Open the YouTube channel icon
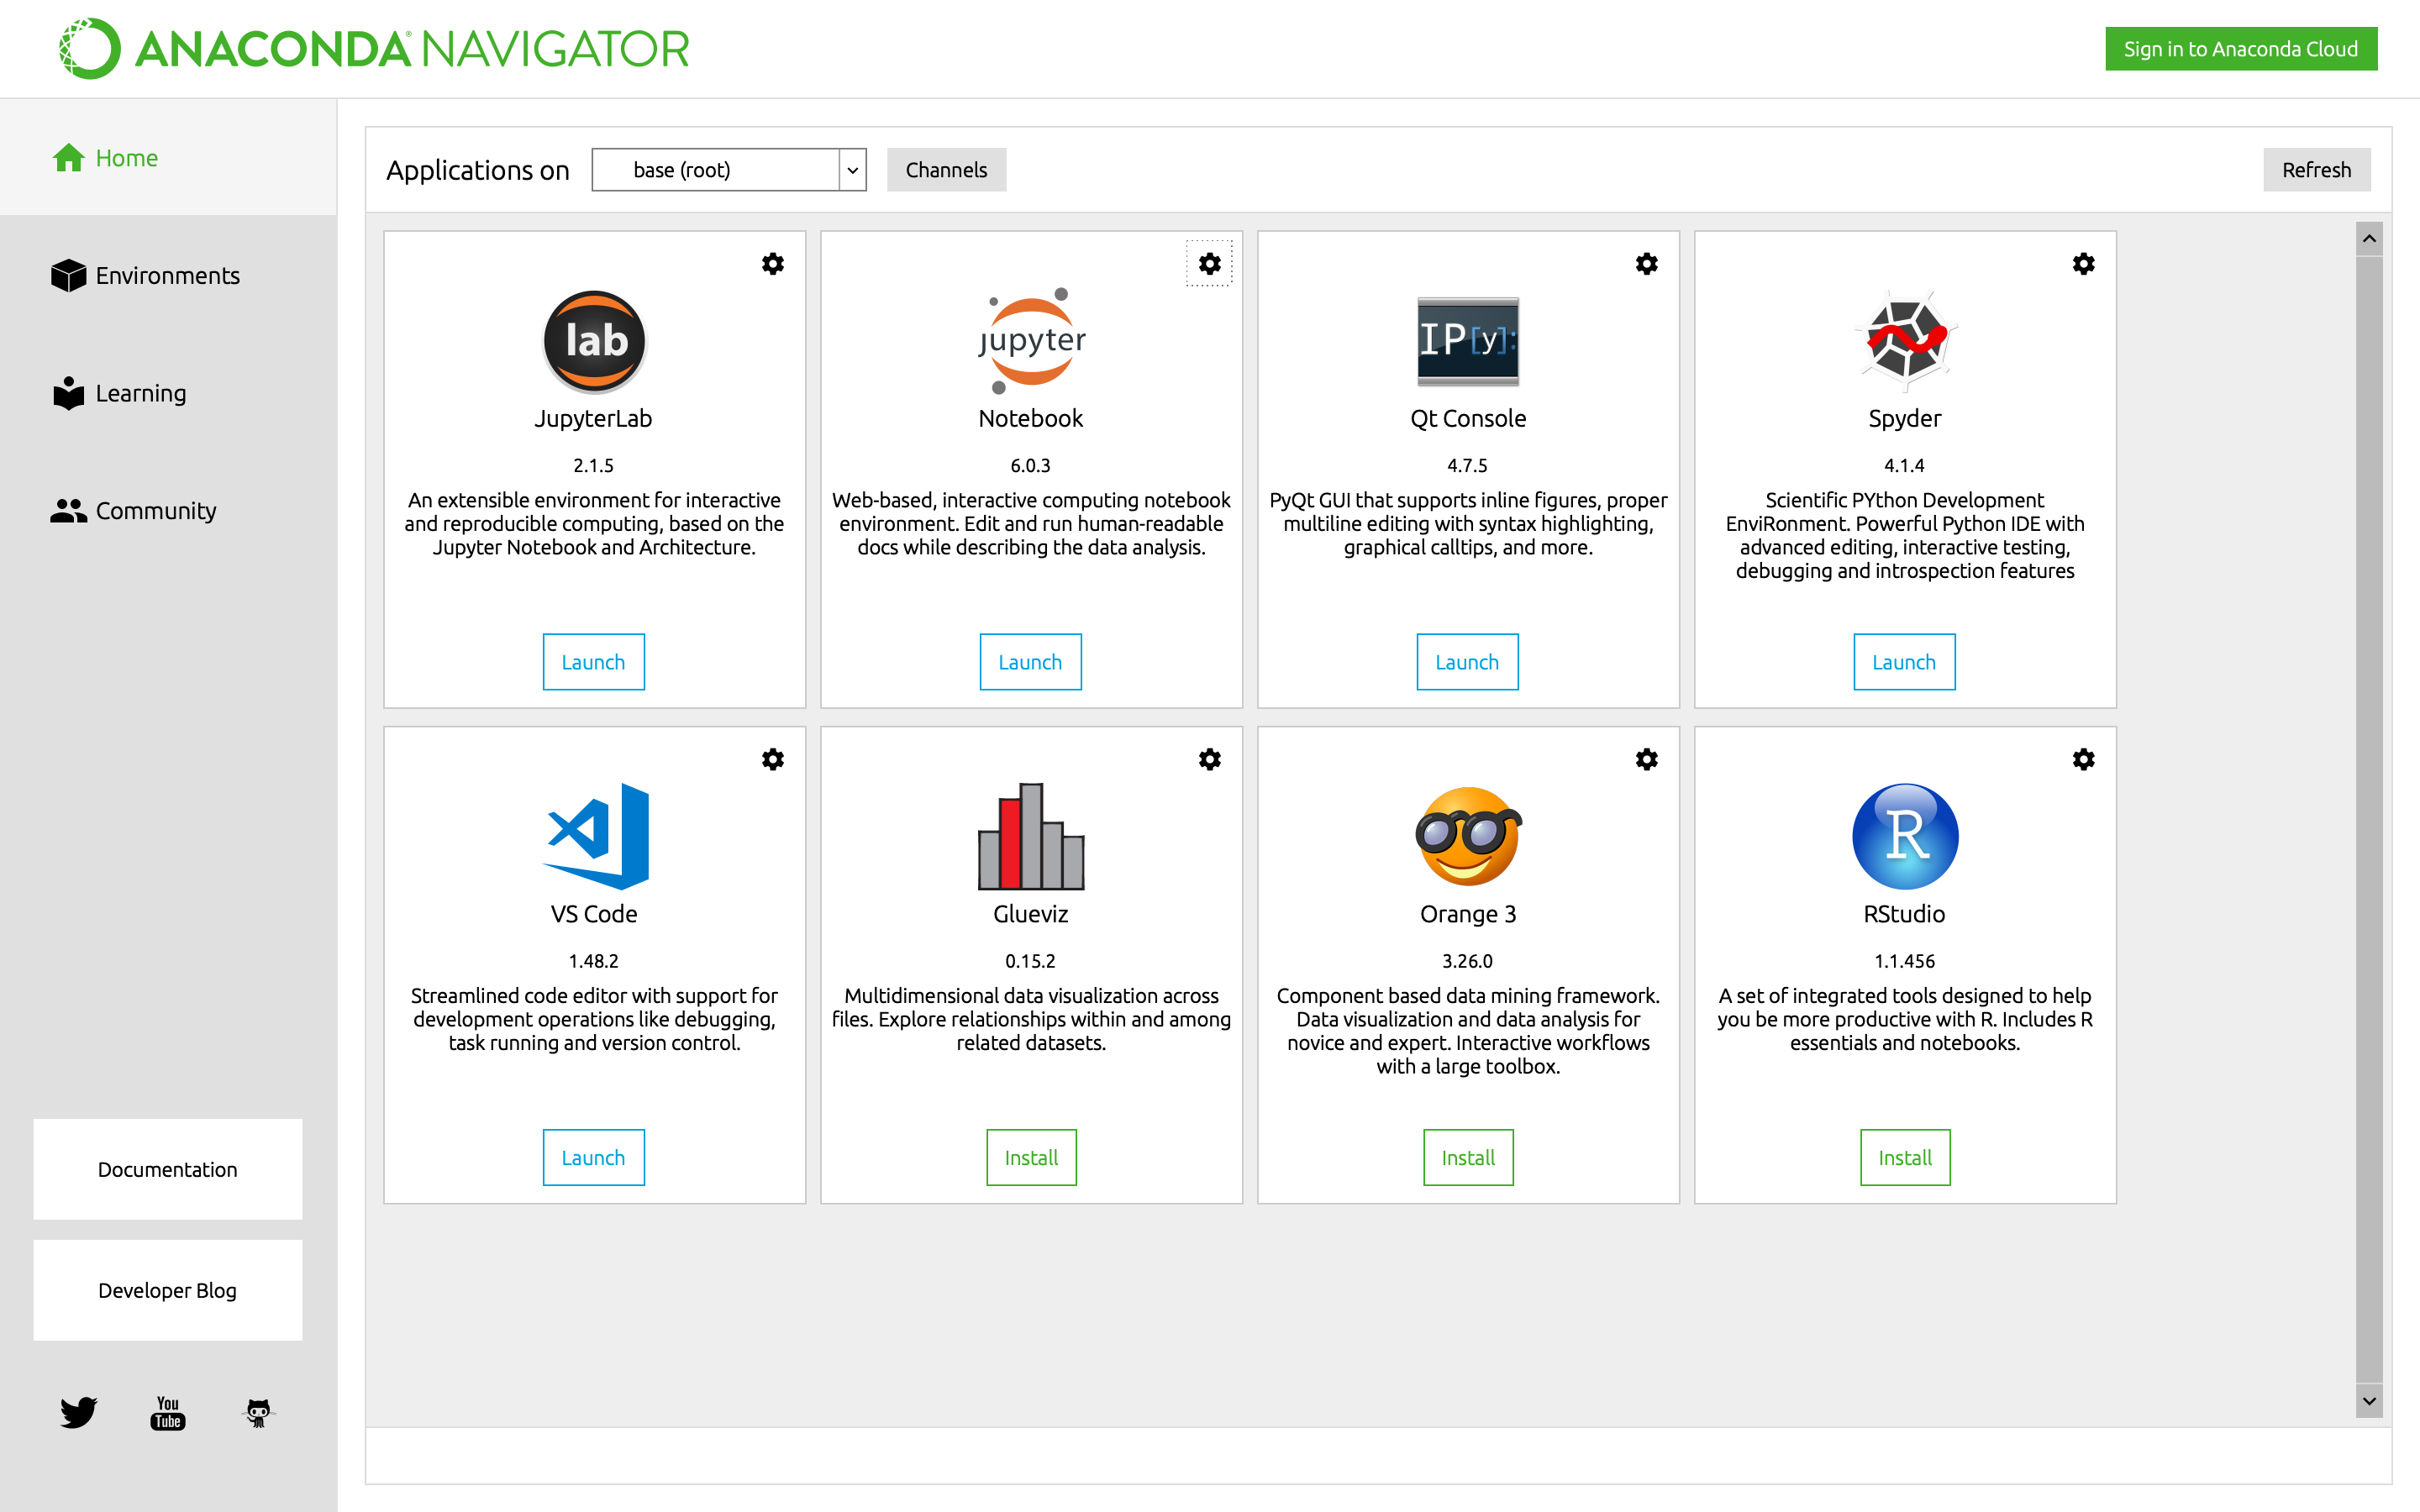The height and width of the screenshot is (1512, 2420). coord(168,1412)
